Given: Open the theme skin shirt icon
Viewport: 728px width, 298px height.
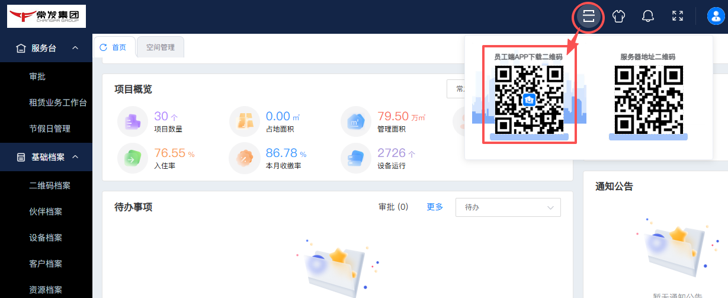Looking at the screenshot, I should [x=618, y=16].
